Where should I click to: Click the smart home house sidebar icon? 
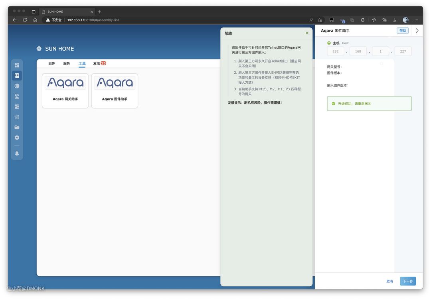(17, 117)
